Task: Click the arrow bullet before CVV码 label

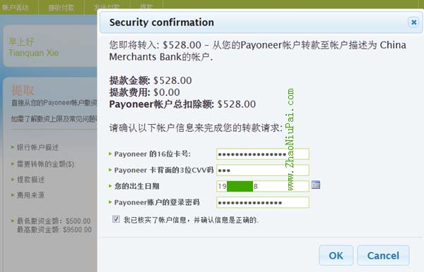Action: 110,170
